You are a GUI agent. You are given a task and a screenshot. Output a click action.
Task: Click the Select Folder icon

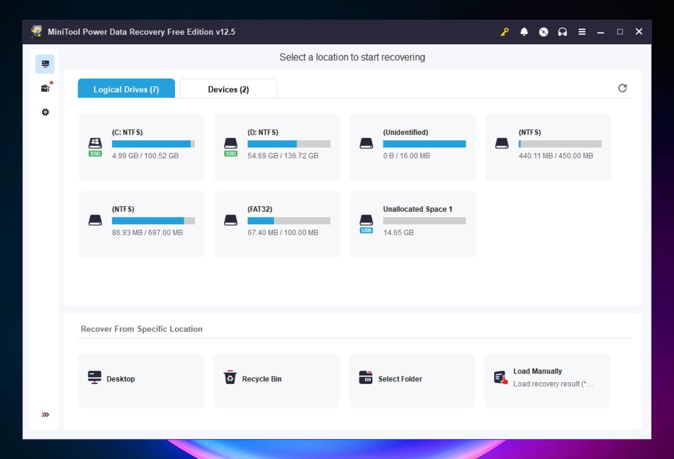click(366, 377)
